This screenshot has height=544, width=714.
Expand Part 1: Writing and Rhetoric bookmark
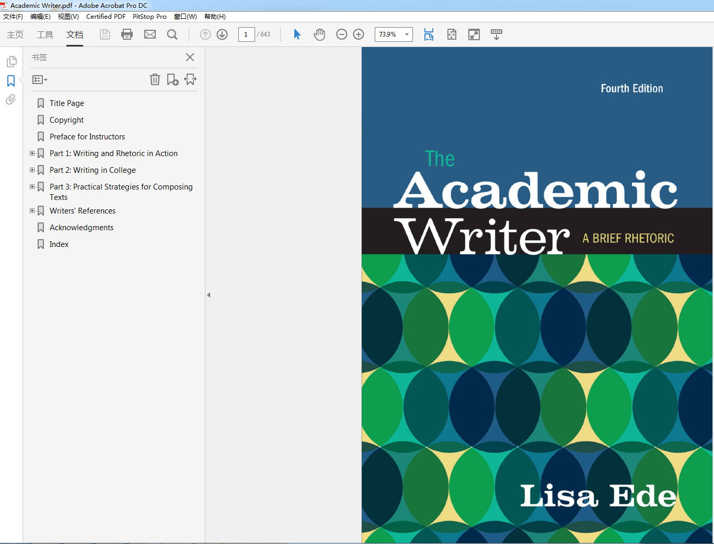click(32, 153)
